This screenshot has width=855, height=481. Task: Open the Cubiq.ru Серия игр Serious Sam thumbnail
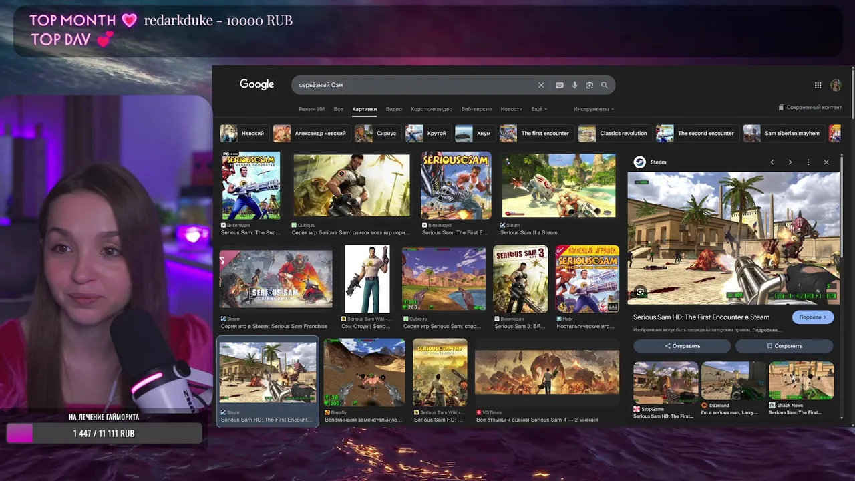pyautogui.click(x=351, y=186)
